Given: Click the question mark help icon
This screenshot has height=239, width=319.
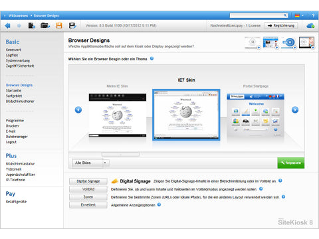Looking at the screenshot, I should pos(313,16).
